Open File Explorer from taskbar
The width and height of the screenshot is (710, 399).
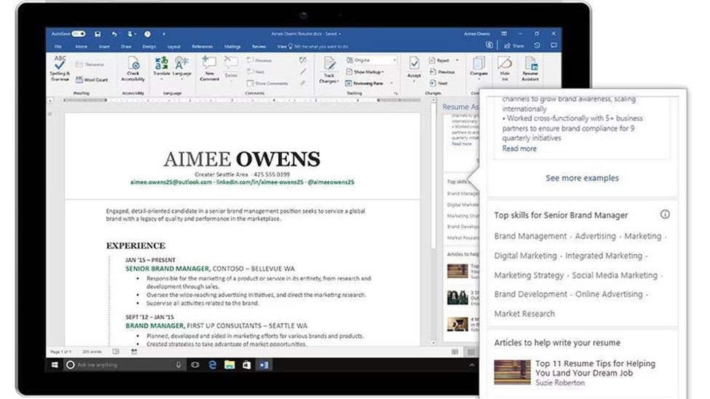229,365
